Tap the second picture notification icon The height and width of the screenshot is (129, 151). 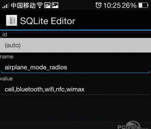coord(55,5)
